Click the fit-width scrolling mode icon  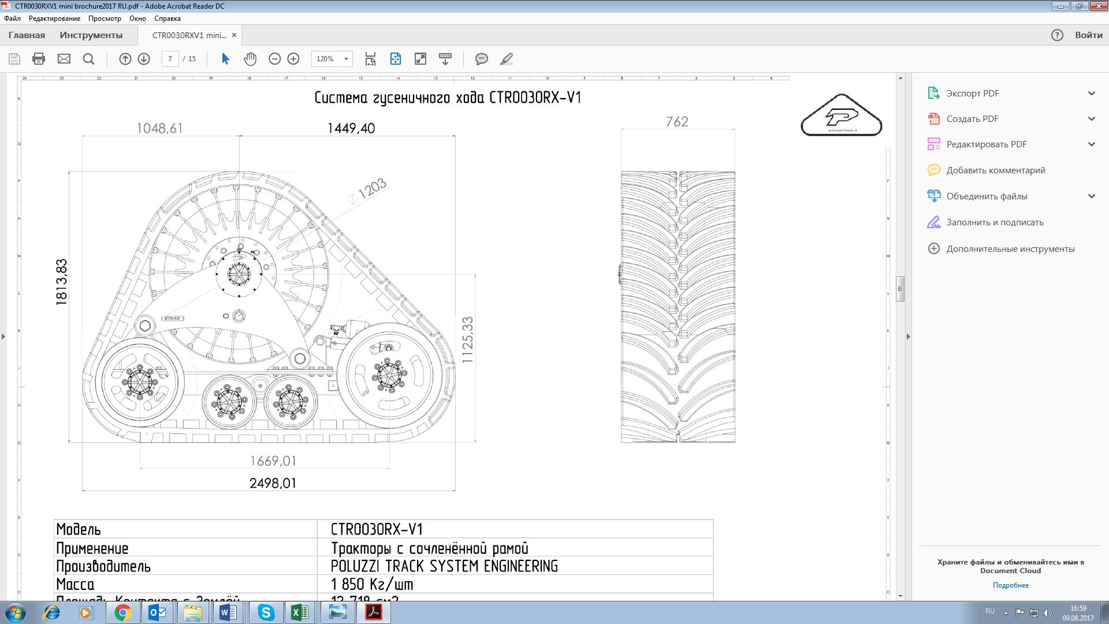point(370,59)
